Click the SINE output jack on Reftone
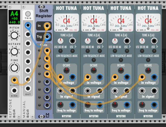This screenshot has width=166, height=127. tap(14, 91)
